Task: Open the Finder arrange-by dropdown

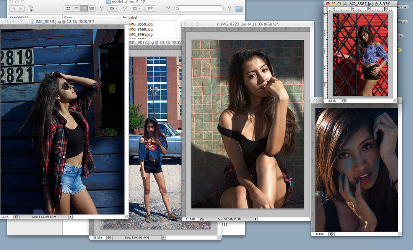Action: tap(136, 9)
